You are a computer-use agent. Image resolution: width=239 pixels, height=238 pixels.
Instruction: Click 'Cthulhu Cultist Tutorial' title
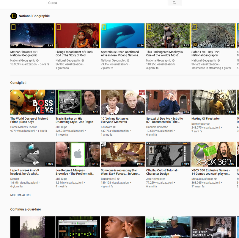(162, 172)
